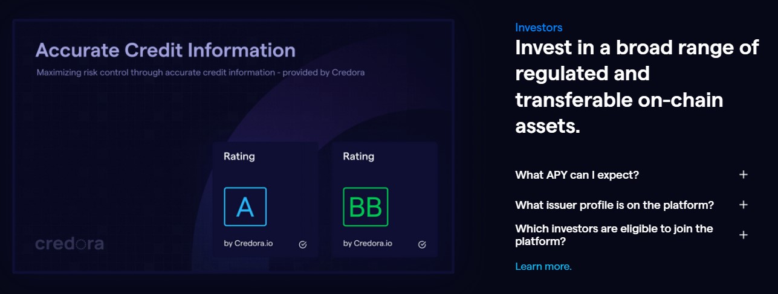Viewport: 778px width, 294px height.
Task: Click the verified checkmark in the A rating card
Action: (303, 244)
